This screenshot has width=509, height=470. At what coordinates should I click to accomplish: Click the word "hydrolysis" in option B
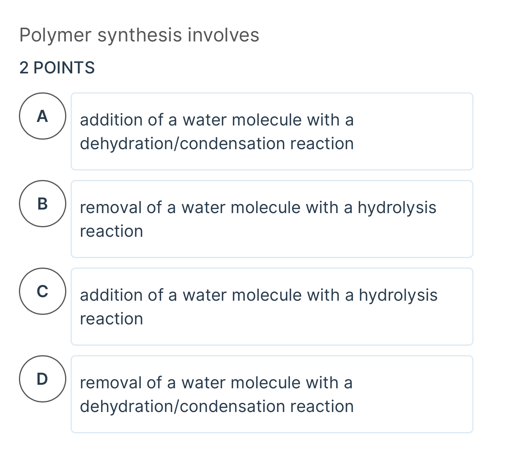tap(397, 208)
